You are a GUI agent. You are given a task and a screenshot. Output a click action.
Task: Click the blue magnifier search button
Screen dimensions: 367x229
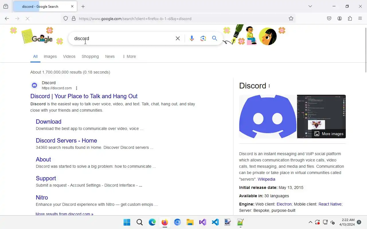[x=214, y=38]
